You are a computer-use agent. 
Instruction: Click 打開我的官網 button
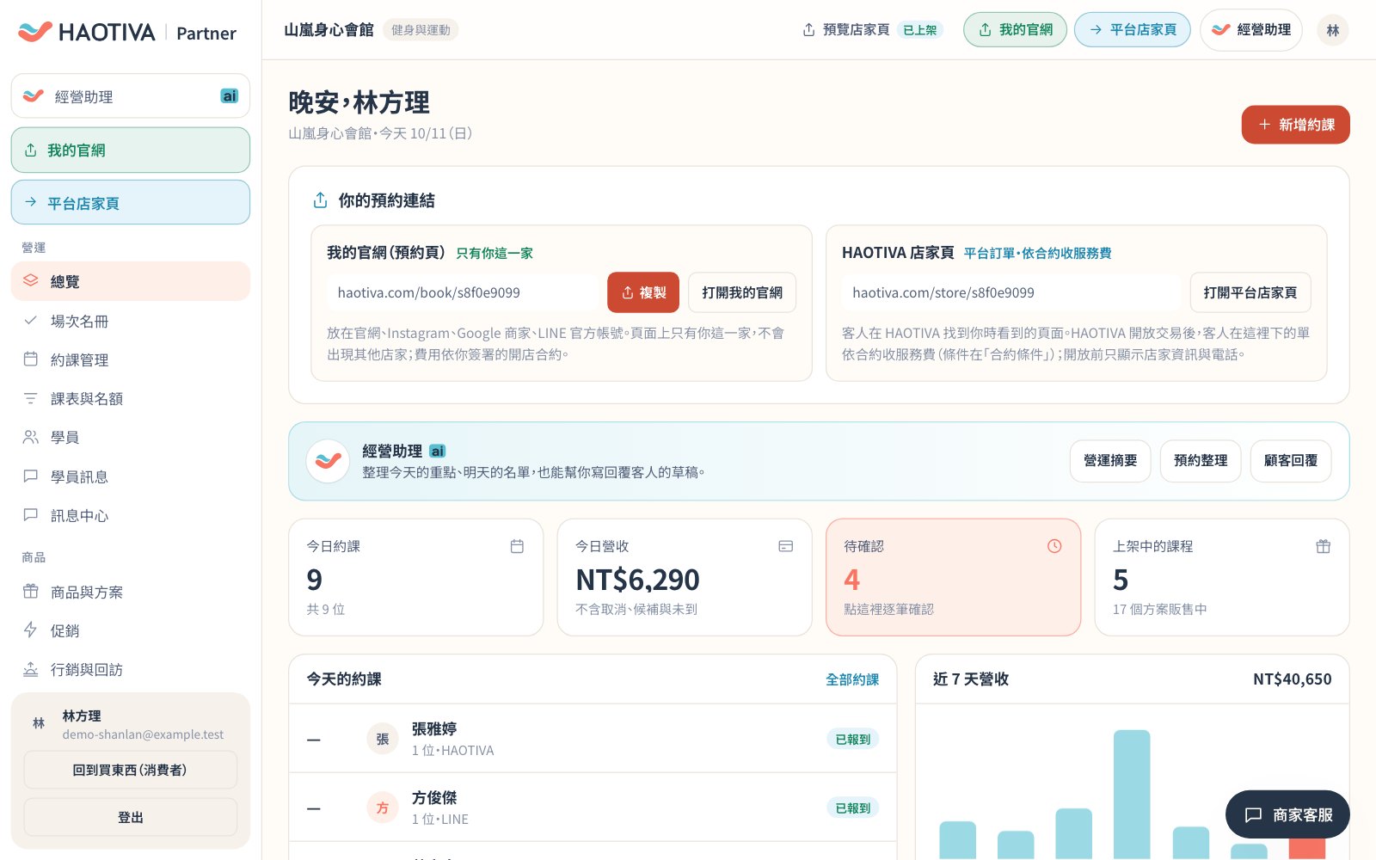point(742,292)
